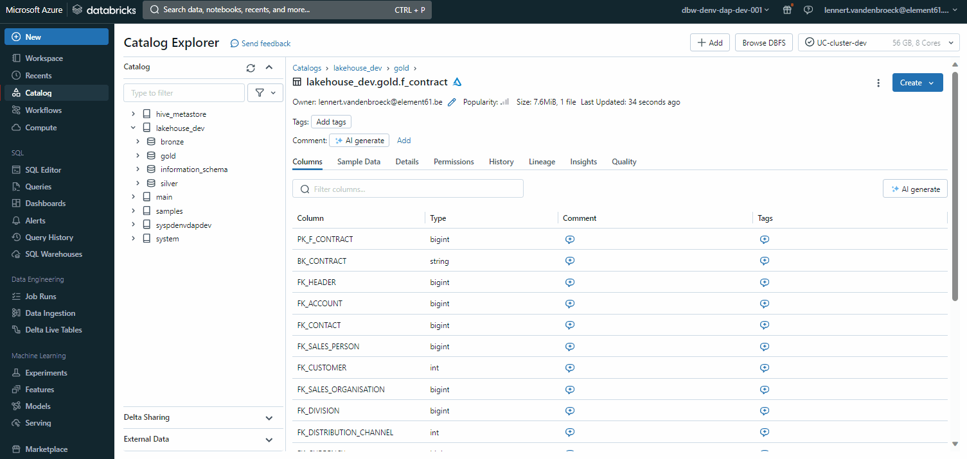The height and width of the screenshot is (459, 967).
Task: Expand the Delta Sharing section
Action: coord(269,418)
